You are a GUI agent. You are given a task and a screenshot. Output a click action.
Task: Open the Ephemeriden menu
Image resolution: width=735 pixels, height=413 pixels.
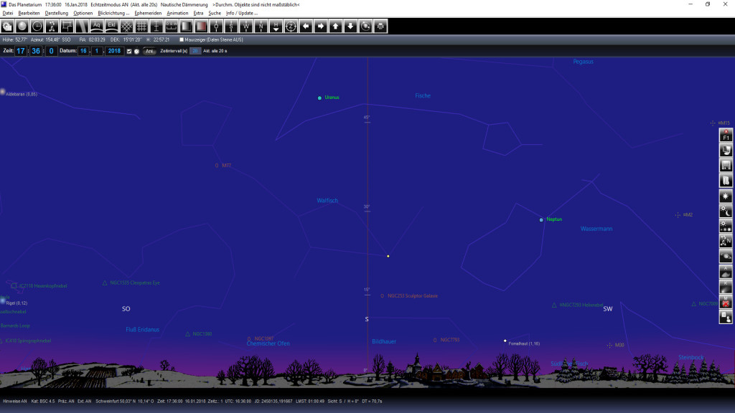point(149,13)
